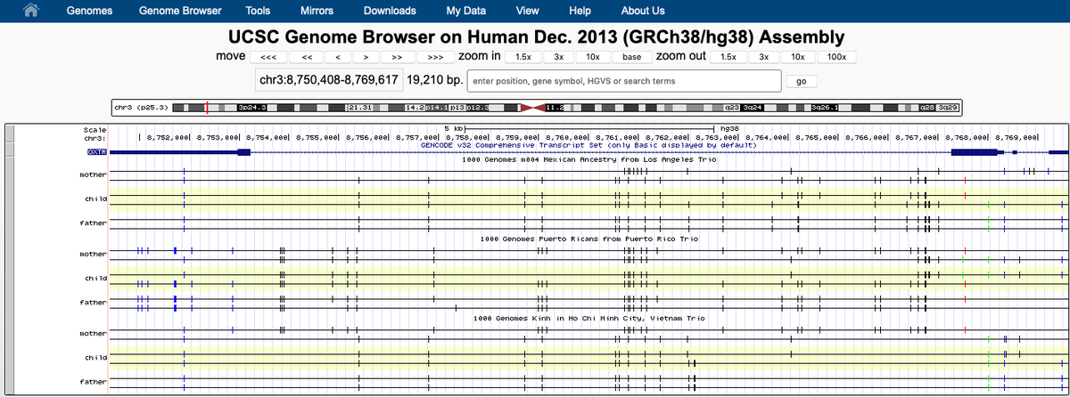Screen dimensions: 1070x397
Task: Open the About Us menu
Action: pyautogui.click(x=643, y=11)
